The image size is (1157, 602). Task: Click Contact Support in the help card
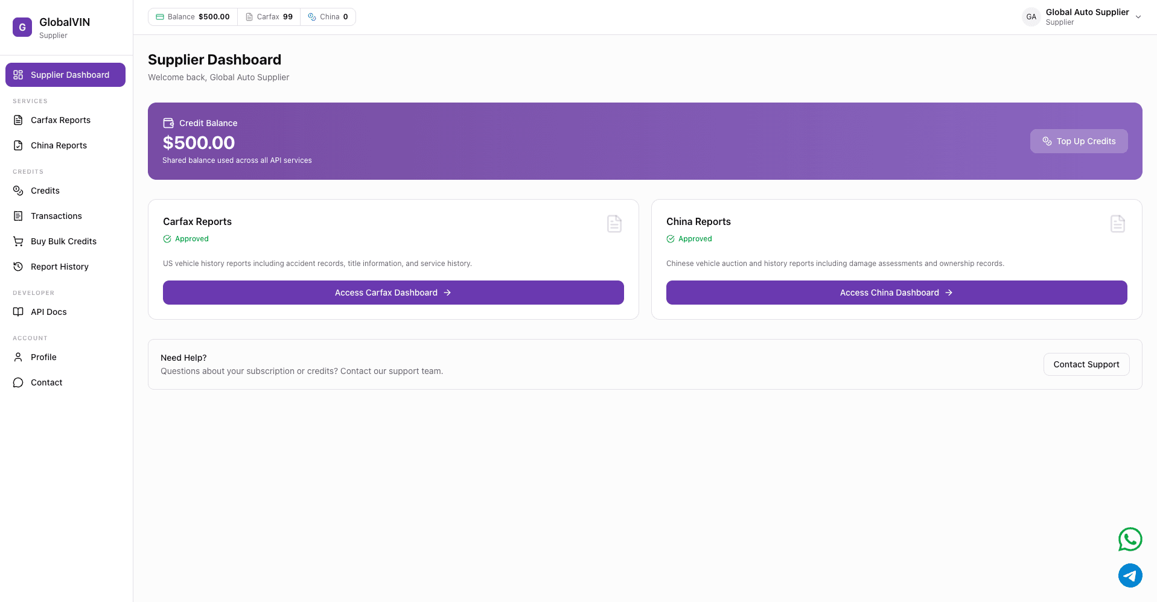[x=1086, y=364]
